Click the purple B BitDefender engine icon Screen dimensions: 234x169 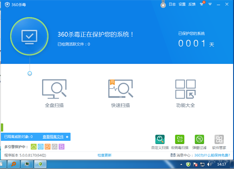coord(62,147)
